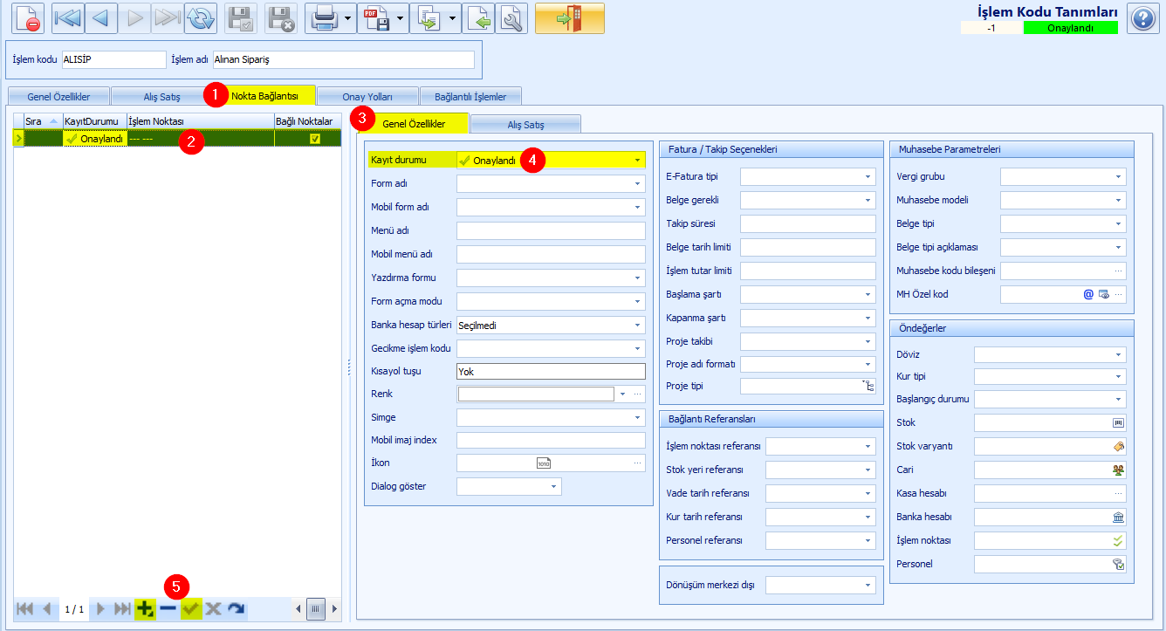Image resolution: width=1166 pixels, height=631 pixels.
Task: Click the KayıtDurumu column header
Action: point(94,120)
